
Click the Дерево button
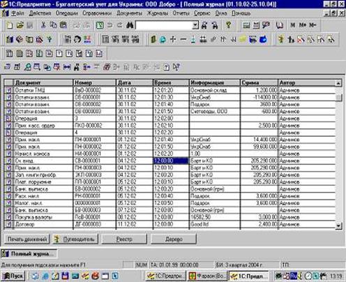pyautogui.click(x=174, y=239)
